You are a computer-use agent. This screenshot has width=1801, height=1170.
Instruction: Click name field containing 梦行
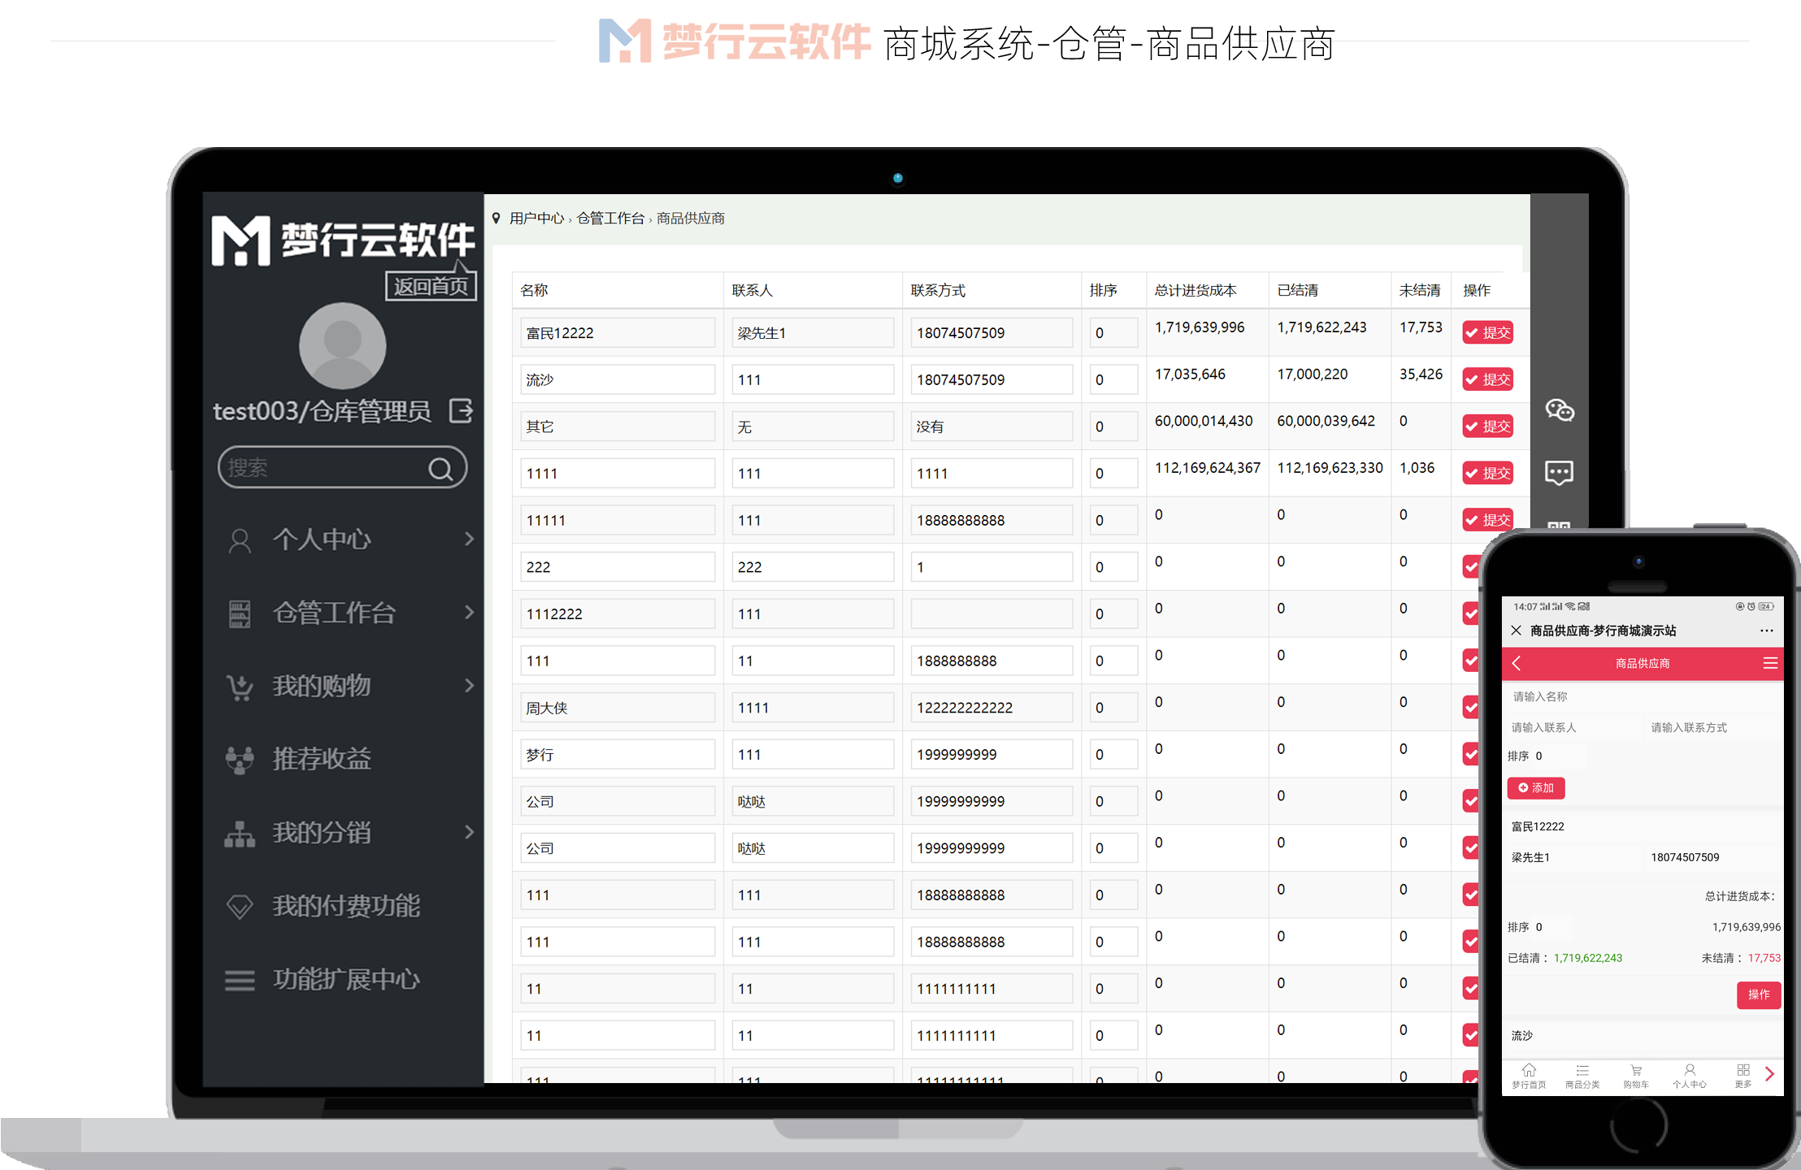(x=618, y=755)
